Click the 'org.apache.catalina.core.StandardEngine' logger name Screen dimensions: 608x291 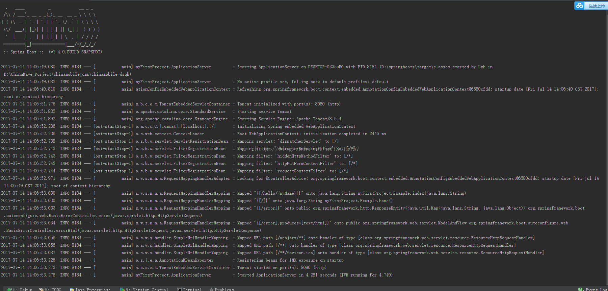point(182,119)
